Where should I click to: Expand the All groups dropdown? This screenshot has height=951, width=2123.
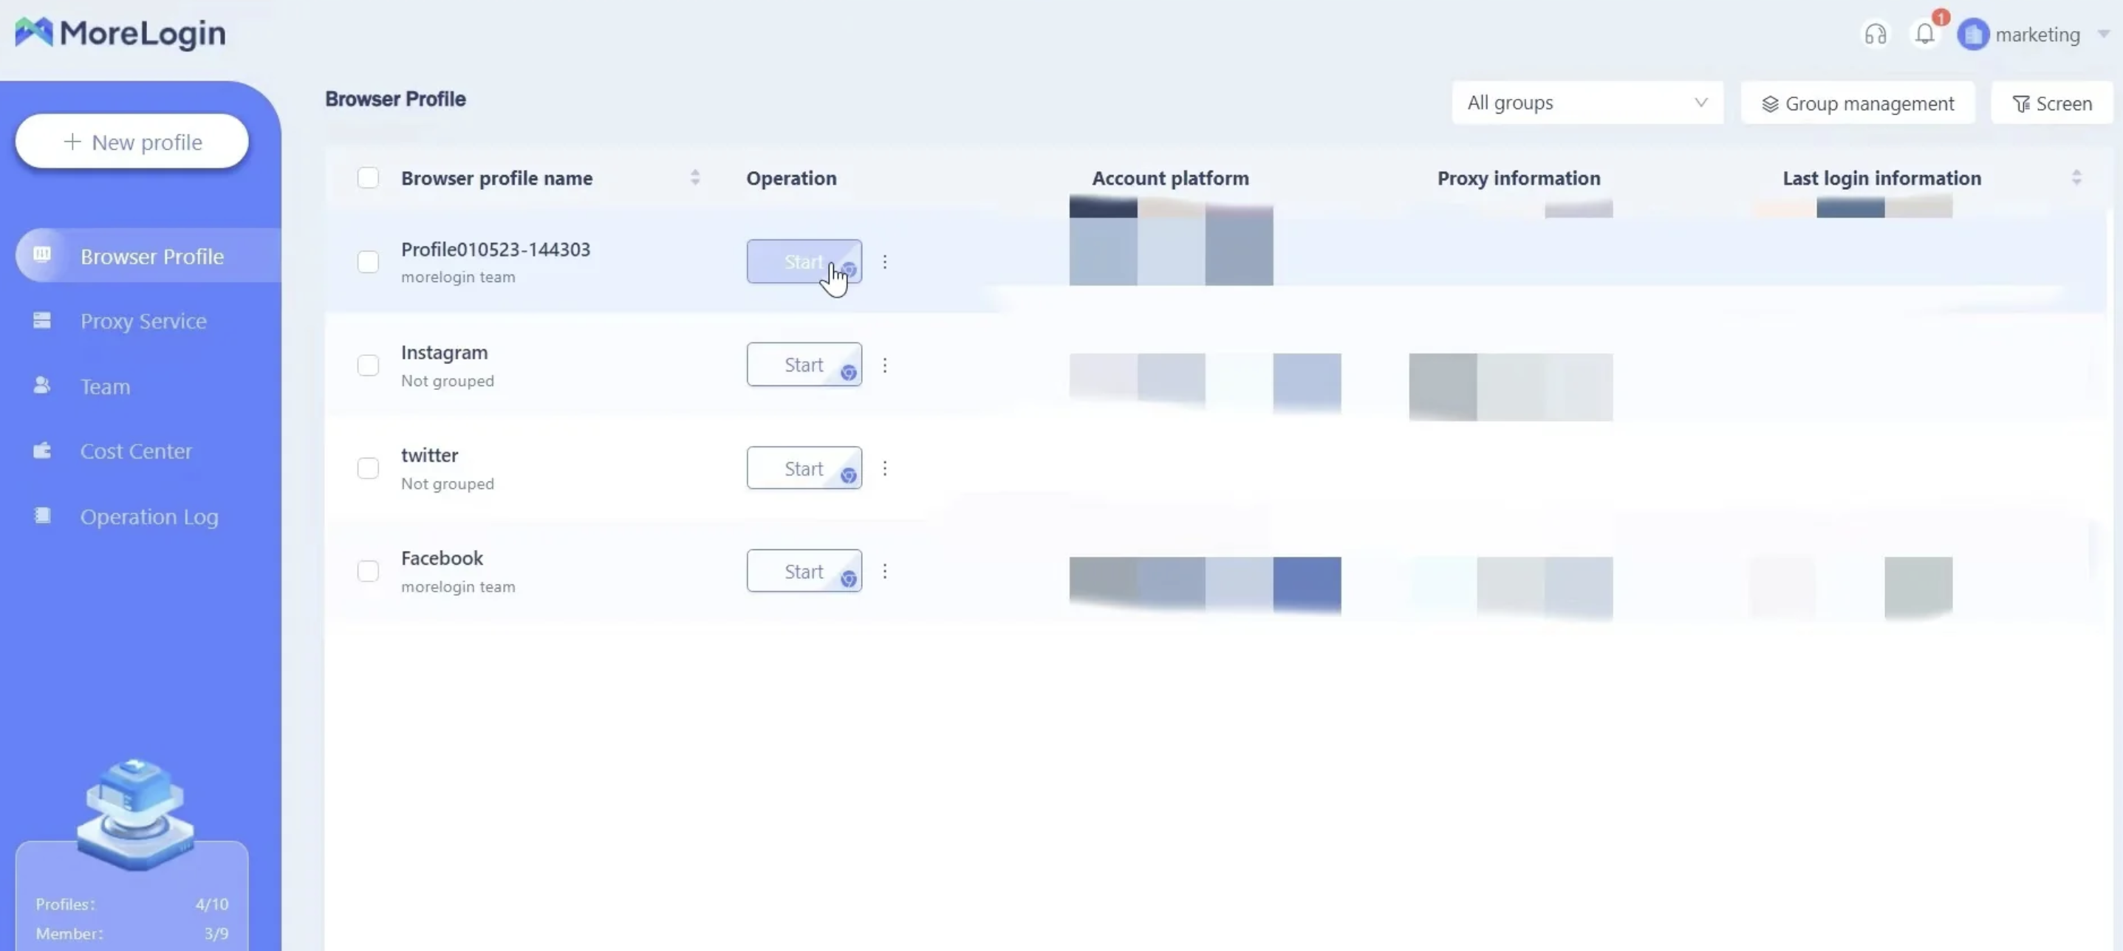[1587, 103]
